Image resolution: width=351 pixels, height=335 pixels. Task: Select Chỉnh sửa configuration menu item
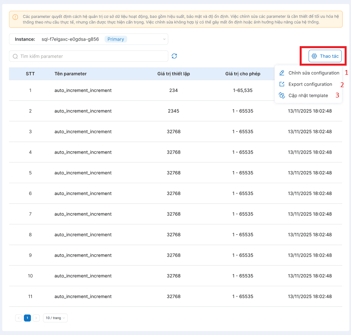[x=314, y=73]
